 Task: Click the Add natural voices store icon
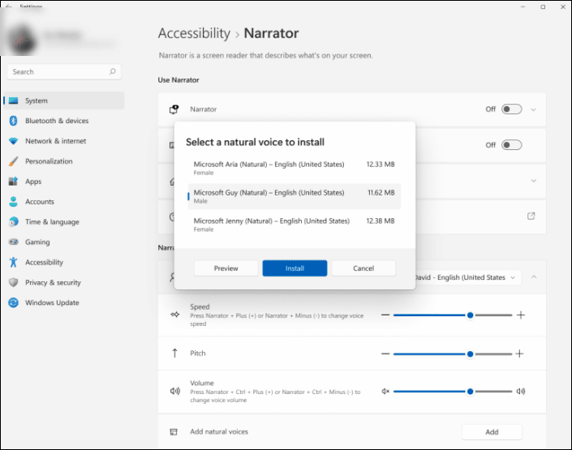[x=174, y=432]
